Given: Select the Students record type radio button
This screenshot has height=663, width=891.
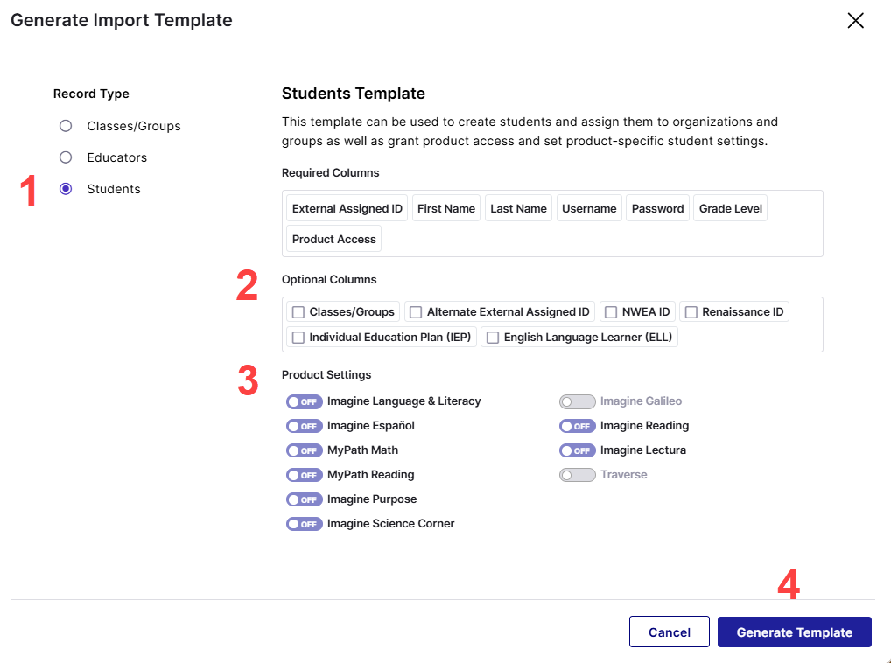Looking at the screenshot, I should 66,189.
